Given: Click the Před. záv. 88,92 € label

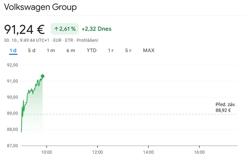Looking at the screenshot, I should point(225,107).
